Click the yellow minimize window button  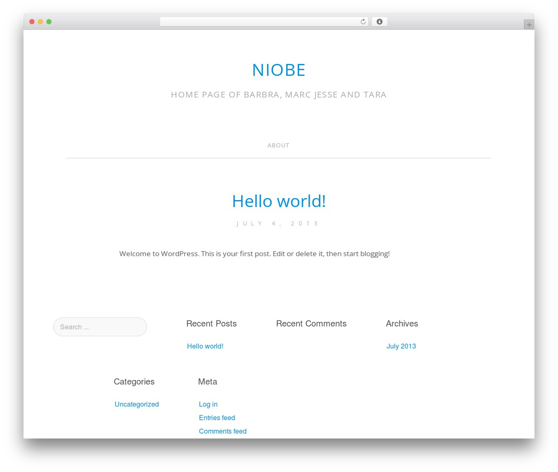(41, 22)
